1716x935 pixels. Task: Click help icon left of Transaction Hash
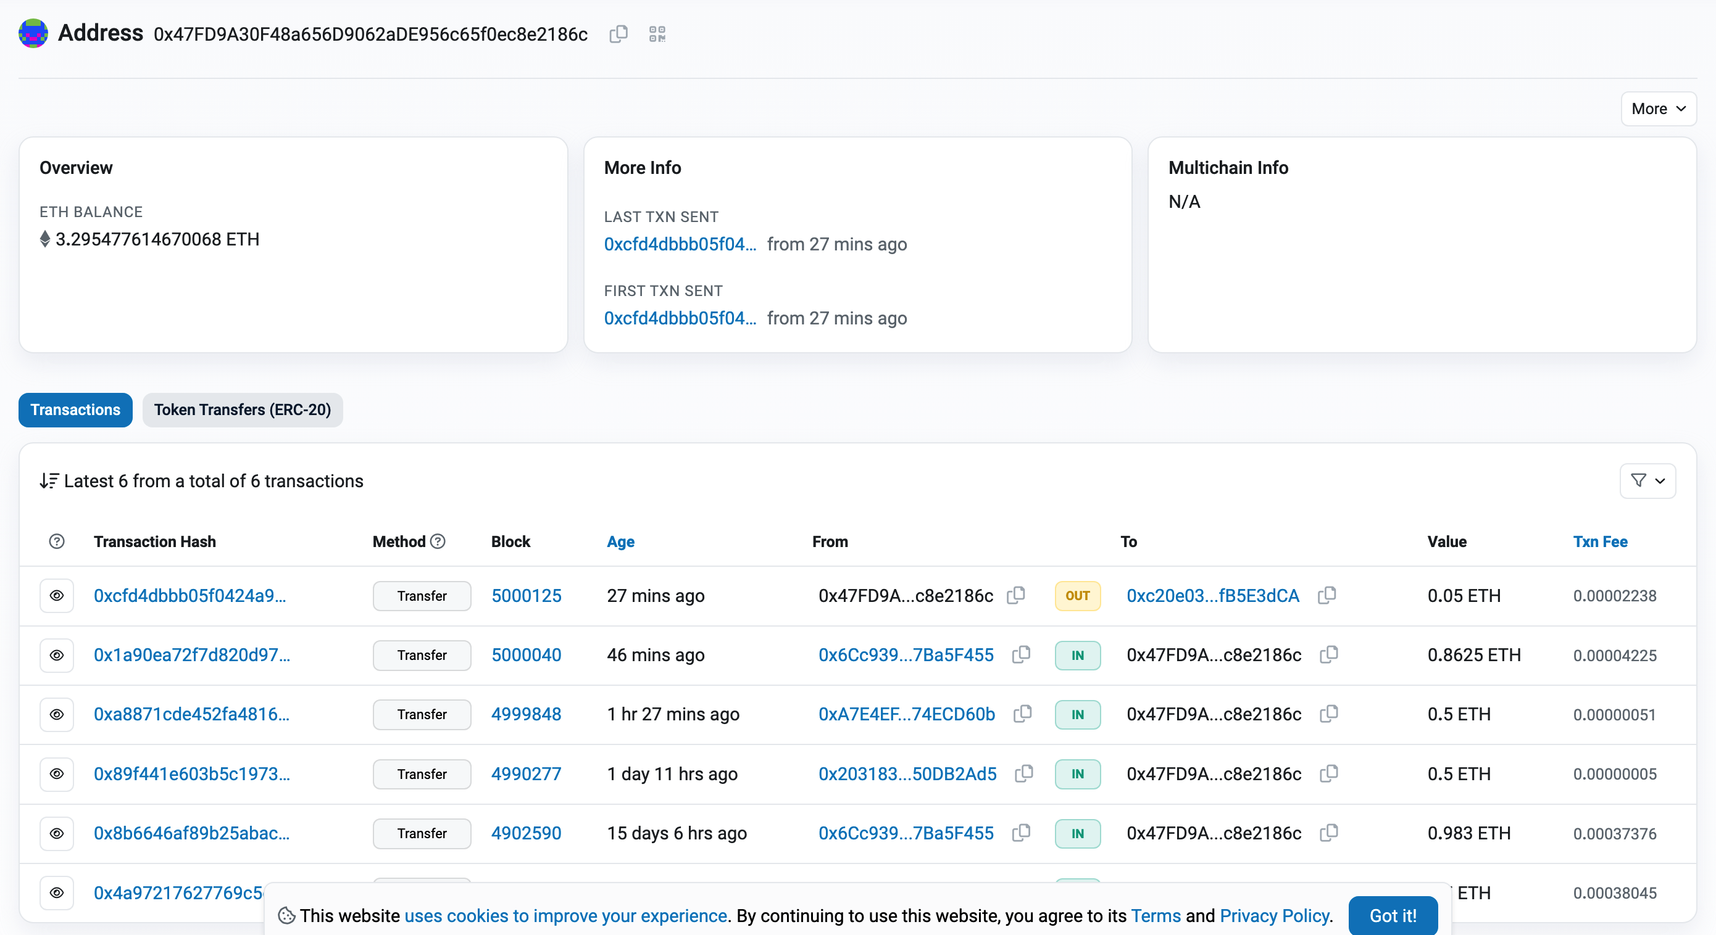pos(57,541)
